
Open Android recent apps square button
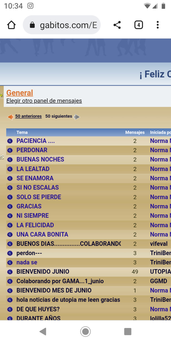tap(128, 332)
